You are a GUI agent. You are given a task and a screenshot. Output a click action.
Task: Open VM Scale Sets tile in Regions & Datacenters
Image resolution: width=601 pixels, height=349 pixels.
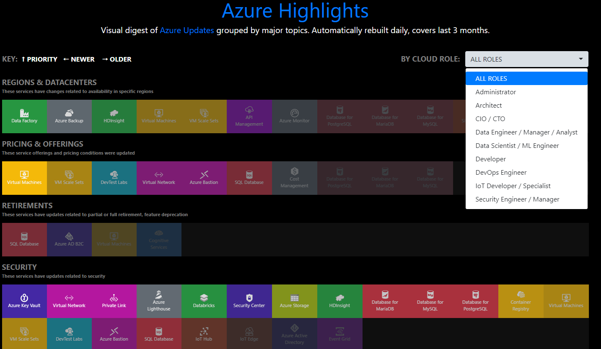204,116
